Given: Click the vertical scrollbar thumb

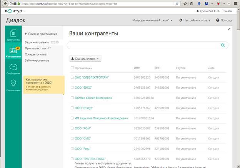Looking at the screenshot, I should tap(238, 21).
